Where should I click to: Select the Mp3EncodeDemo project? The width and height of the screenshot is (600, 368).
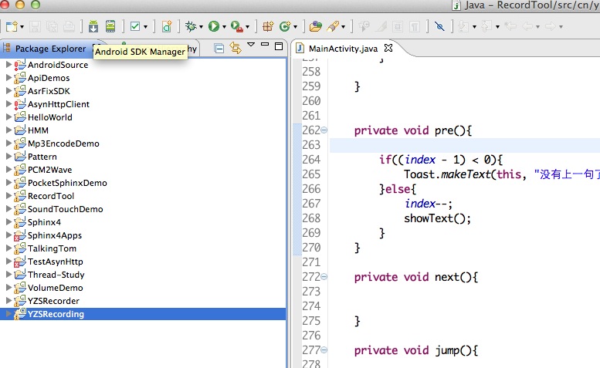(x=63, y=143)
